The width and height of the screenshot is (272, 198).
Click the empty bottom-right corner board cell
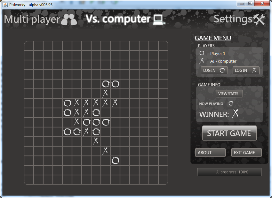pos(163,180)
